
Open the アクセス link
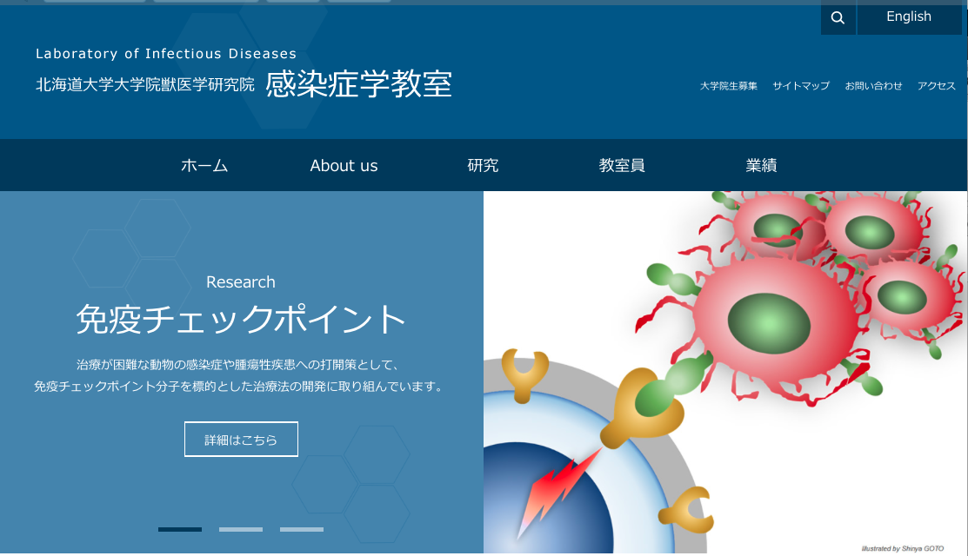[937, 86]
